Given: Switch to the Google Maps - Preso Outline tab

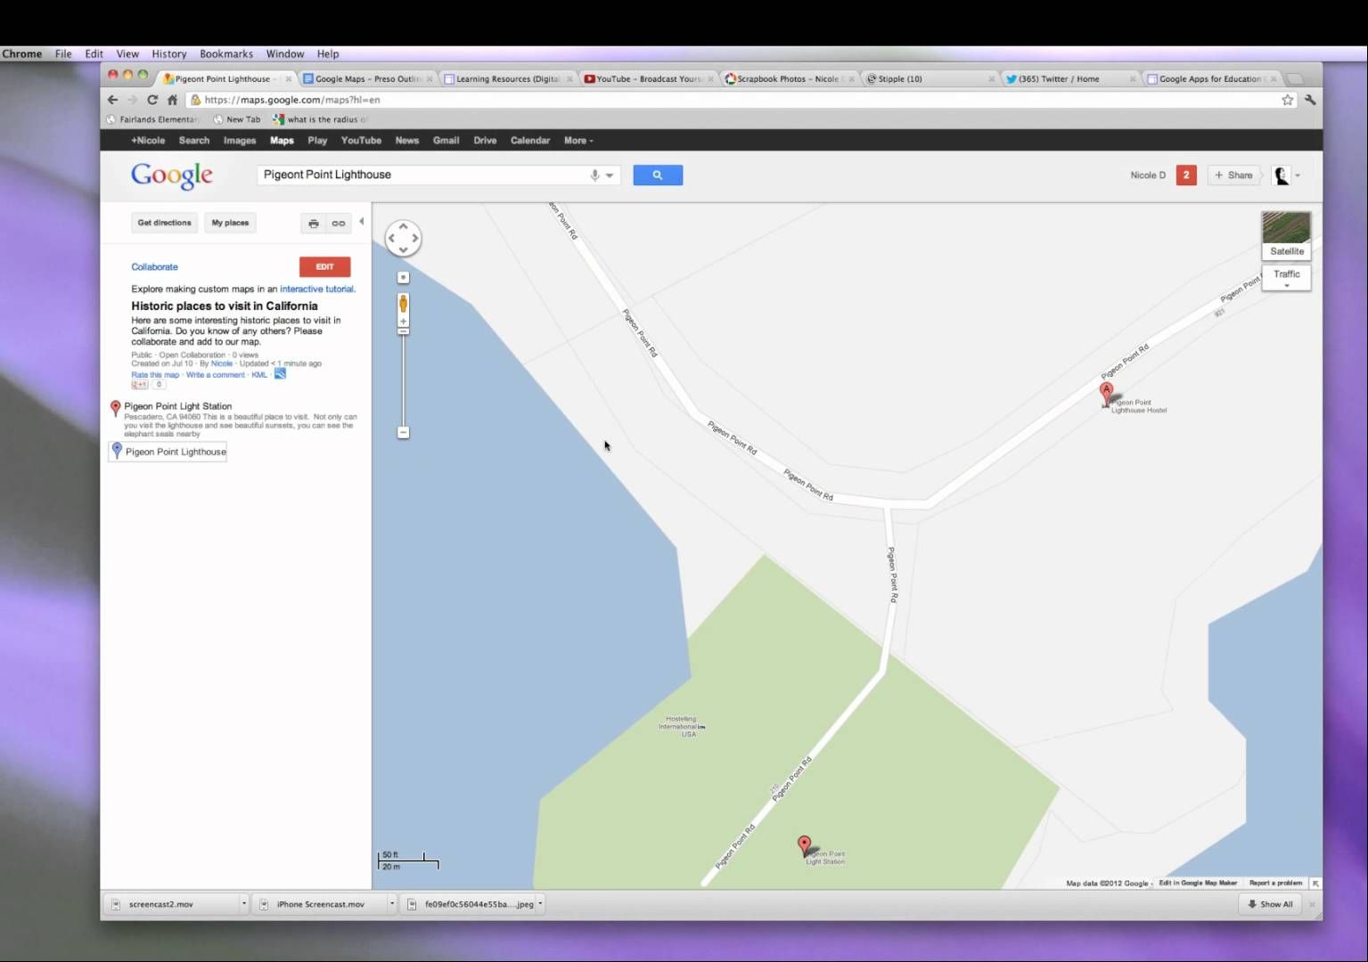Looking at the screenshot, I should click(x=367, y=79).
